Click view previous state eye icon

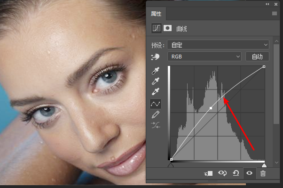(222, 173)
